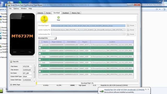Click the Ext Clock field EXT_26M
The width and height of the screenshot is (167, 94).
(x=27, y=73)
